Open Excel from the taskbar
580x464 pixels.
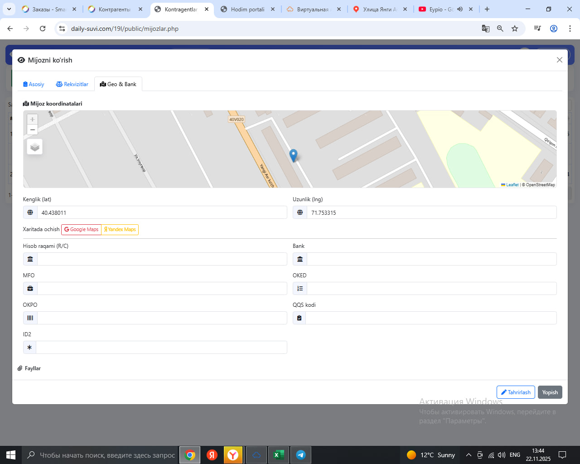278,455
